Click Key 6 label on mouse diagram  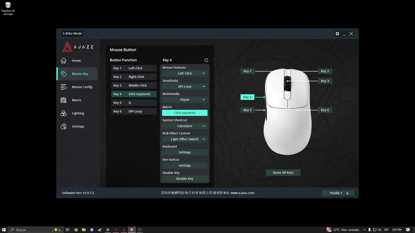pyautogui.click(x=325, y=110)
